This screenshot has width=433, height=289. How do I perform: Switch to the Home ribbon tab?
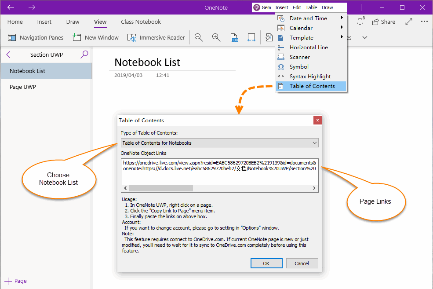[15, 22]
